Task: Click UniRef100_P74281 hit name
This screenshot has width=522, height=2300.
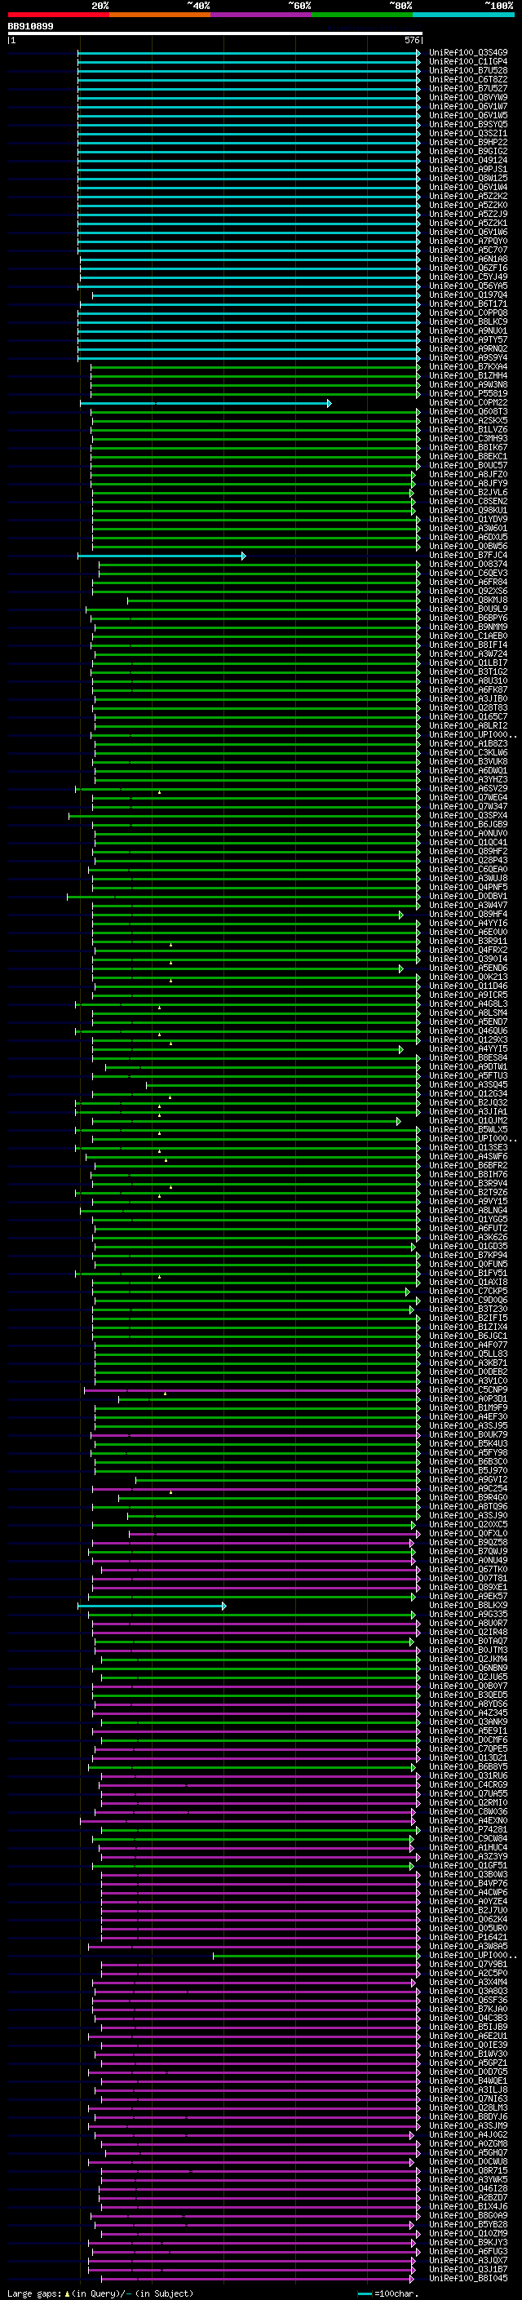Action: click(468, 1830)
